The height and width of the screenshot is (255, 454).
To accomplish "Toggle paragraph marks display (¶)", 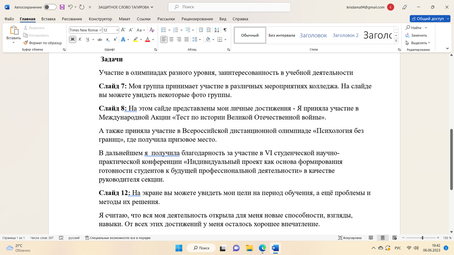I will pyautogui.click(x=225, y=30).
